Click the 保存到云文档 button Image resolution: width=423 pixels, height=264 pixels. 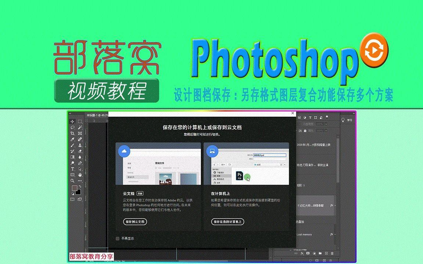coord(135,222)
